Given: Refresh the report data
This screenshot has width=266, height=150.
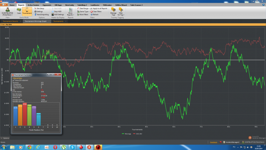Looking at the screenshot, I should click(x=95, y=14).
